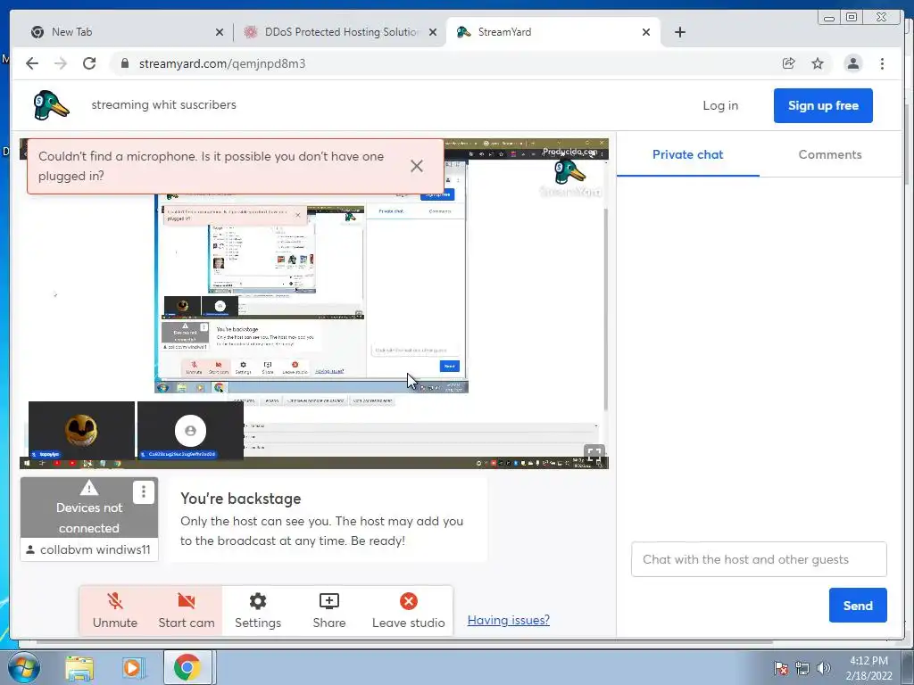This screenshot has width=914, height=685.
Task: Open the three-dot menu on guest tile
Action: [x=144, y=491]
